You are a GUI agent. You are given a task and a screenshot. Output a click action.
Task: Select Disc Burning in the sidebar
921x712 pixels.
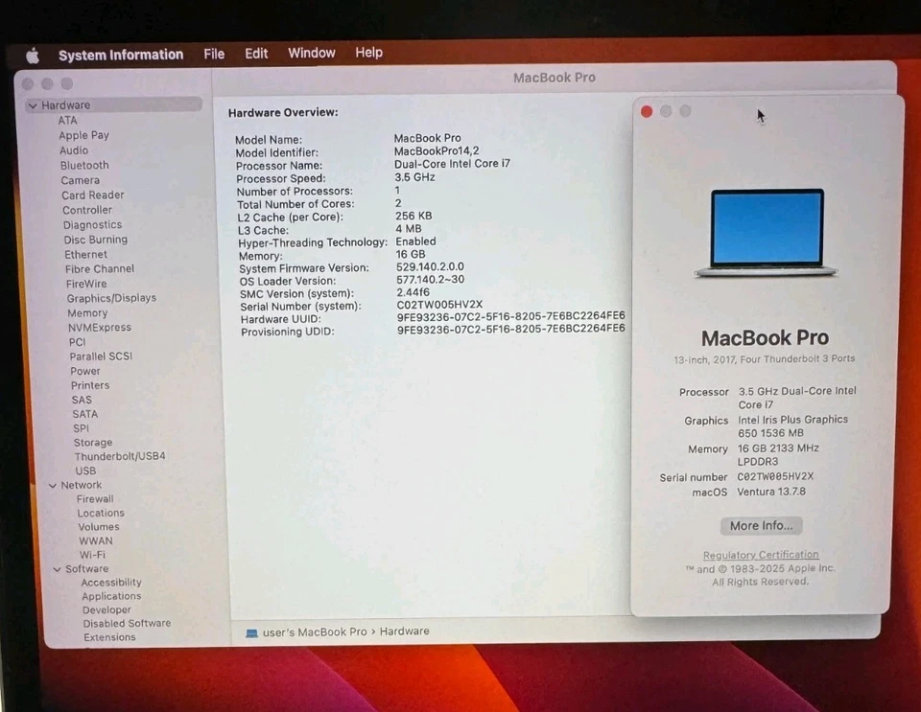coord(96,240)
